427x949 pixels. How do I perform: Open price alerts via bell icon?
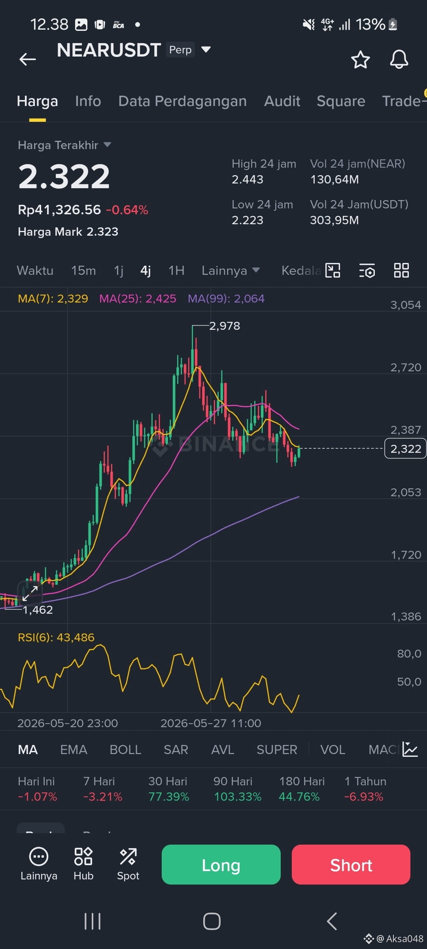click(399, 59)
